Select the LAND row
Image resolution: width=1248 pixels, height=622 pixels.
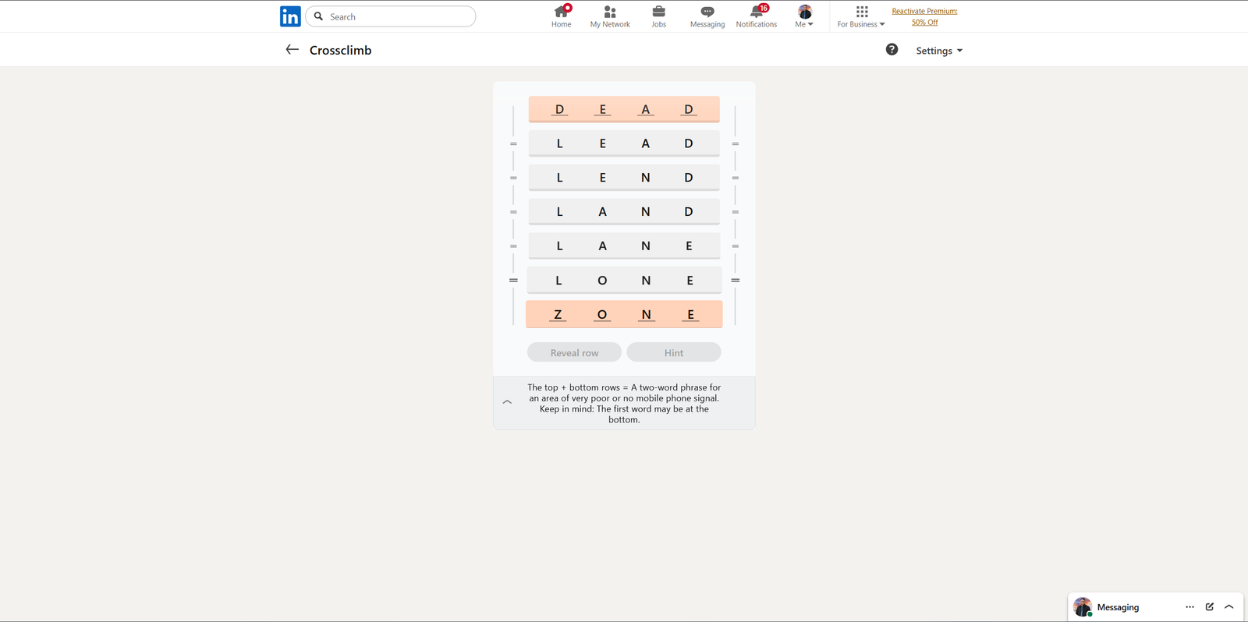pos(624,212)
